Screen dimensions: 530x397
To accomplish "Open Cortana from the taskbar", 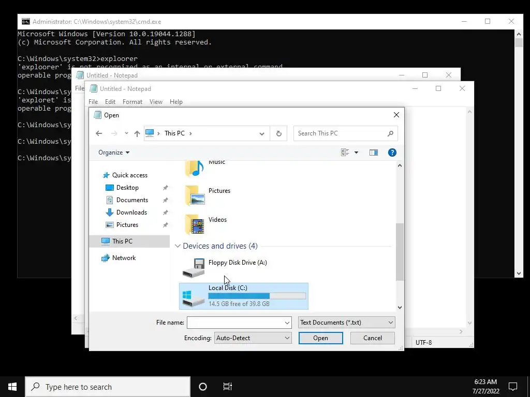I will (203, 387).
